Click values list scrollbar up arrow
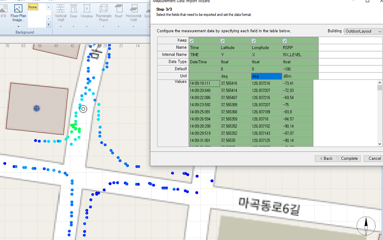The width and height of the screenshot is (383, 240). point(379,82)
